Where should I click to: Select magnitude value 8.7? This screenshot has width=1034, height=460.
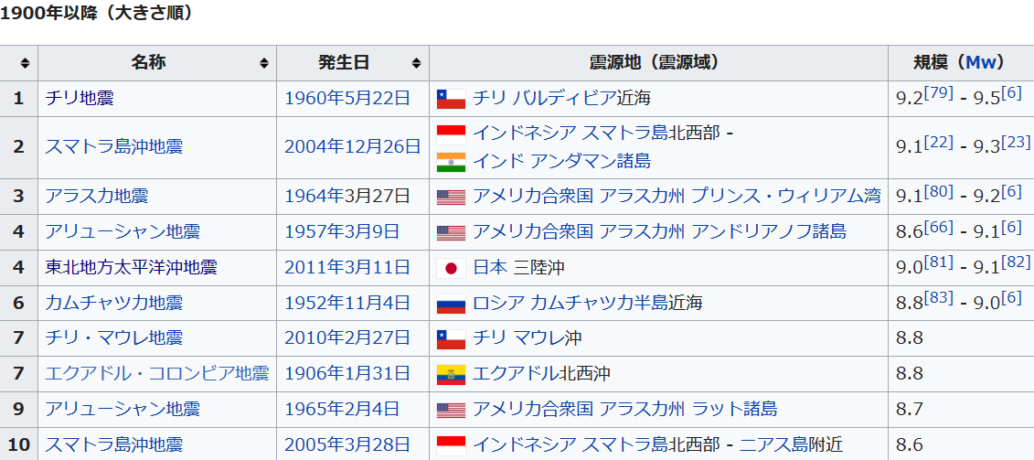tap(910, 410)
